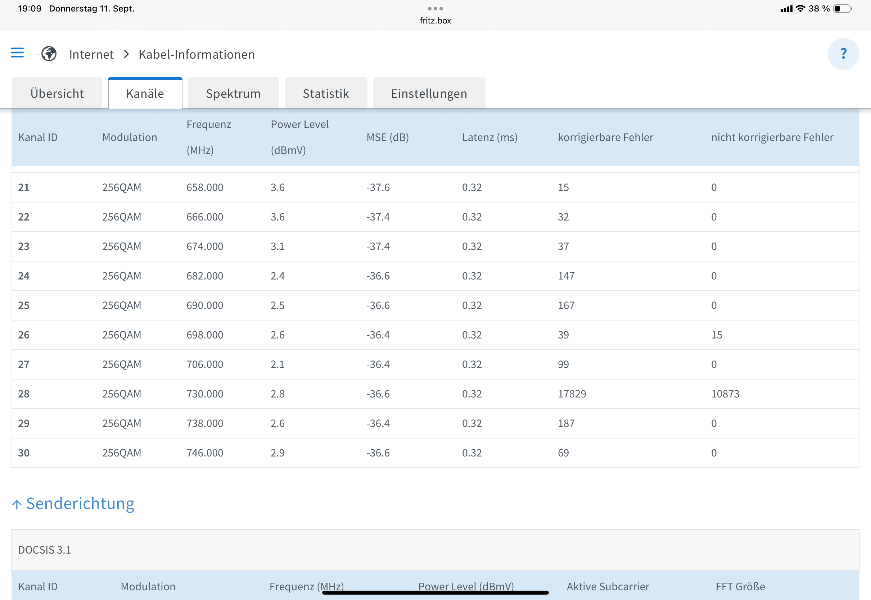This screenshot has height=600, width=871.
Task: Click the globe Internet icon
Action: [49, 54]
